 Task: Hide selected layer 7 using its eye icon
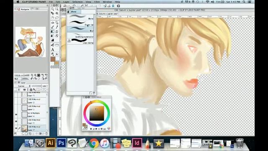click(x=16, y=128)
